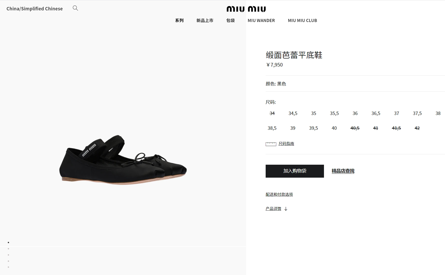Show the last image carousel dot
The height and width of the screenshot is (275, 445).
pyautogui.click(x=8, y=267)
